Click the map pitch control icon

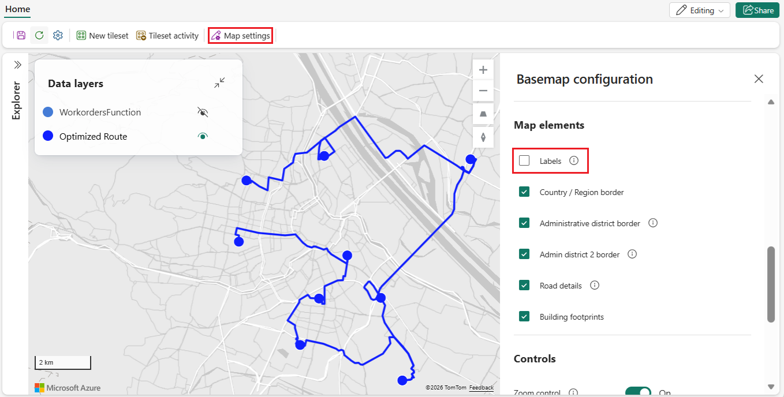(483, 114)
